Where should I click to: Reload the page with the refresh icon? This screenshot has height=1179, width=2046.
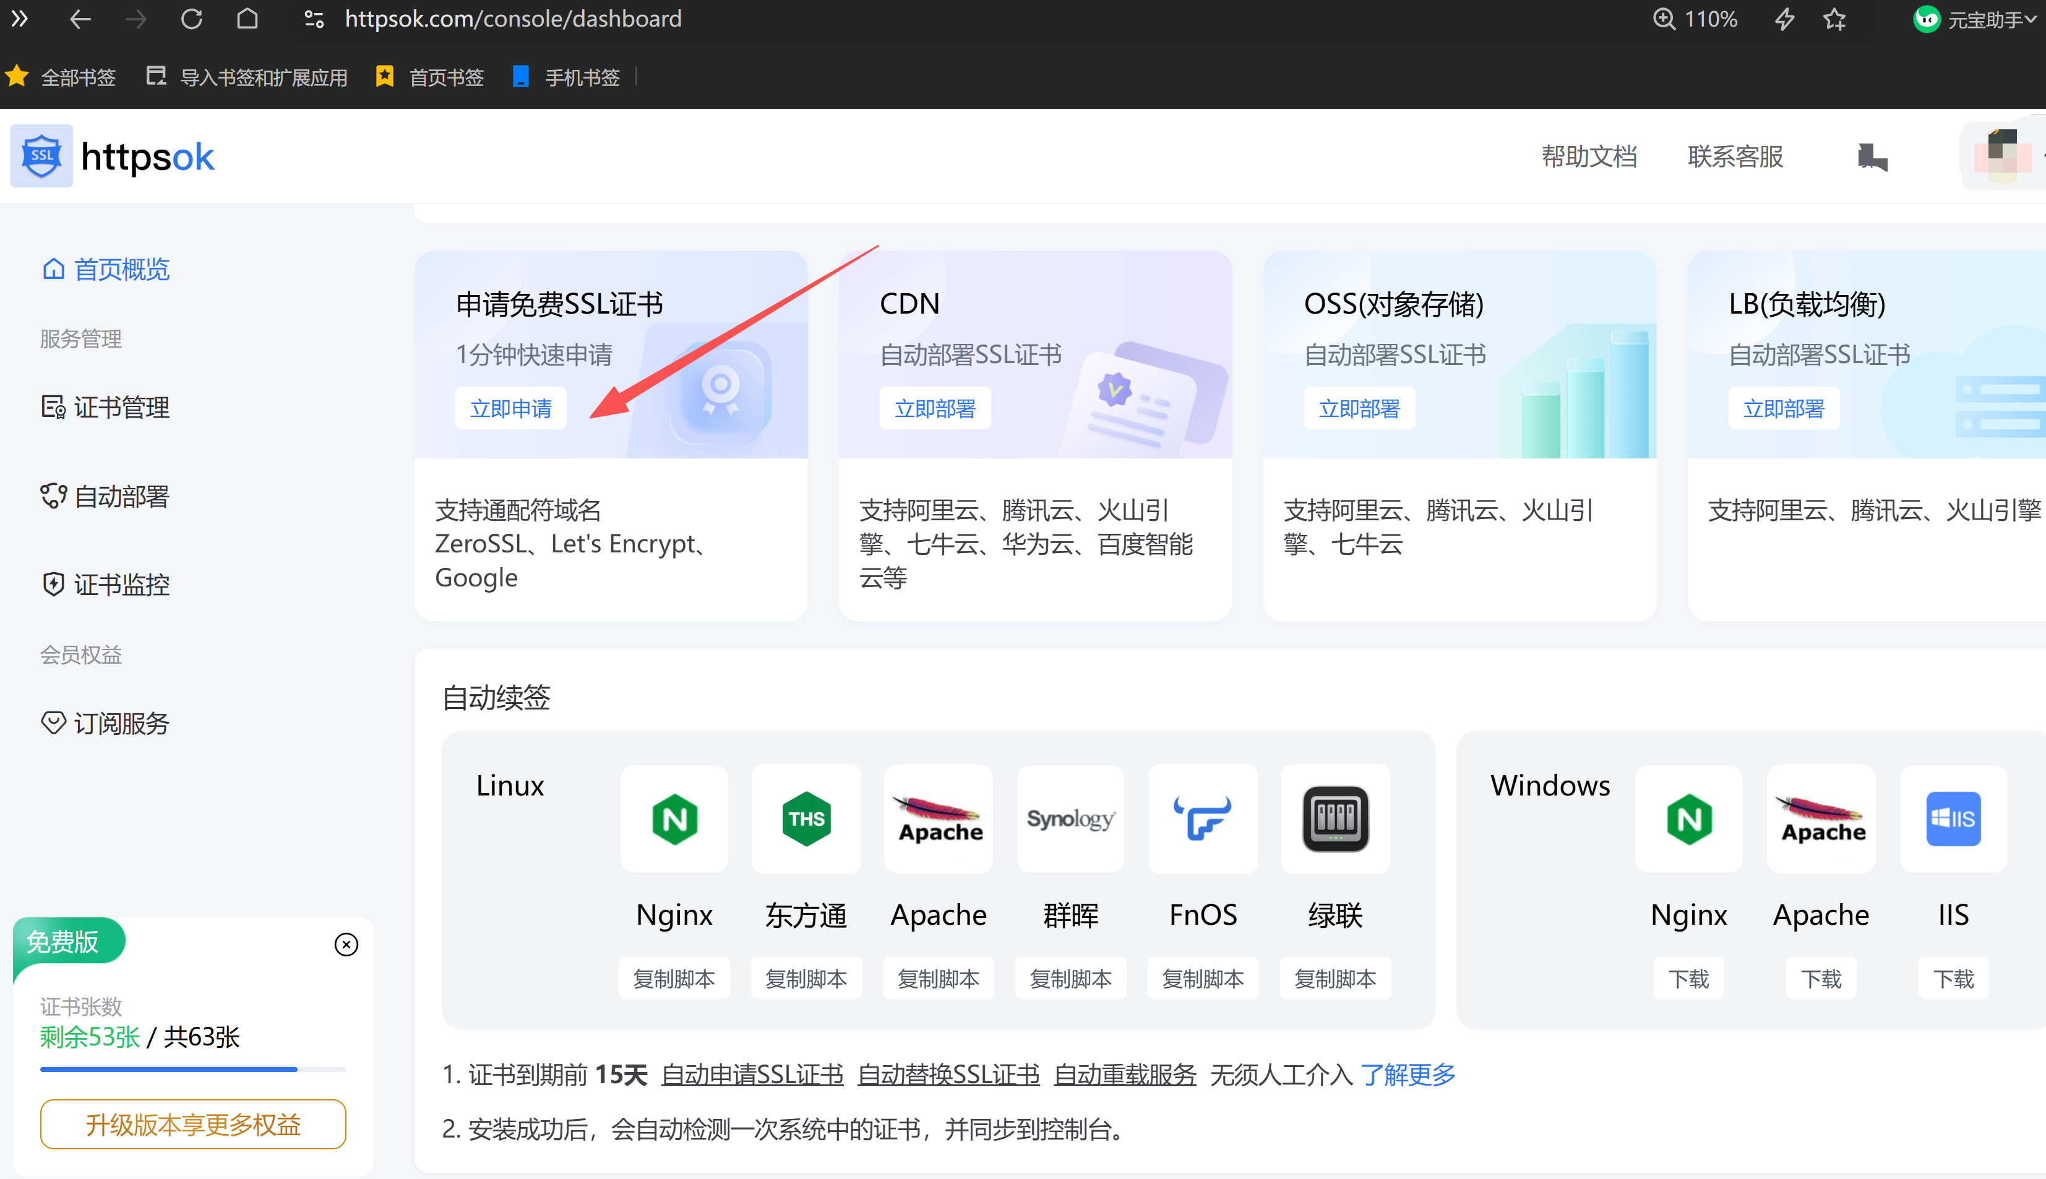[191, 19]
